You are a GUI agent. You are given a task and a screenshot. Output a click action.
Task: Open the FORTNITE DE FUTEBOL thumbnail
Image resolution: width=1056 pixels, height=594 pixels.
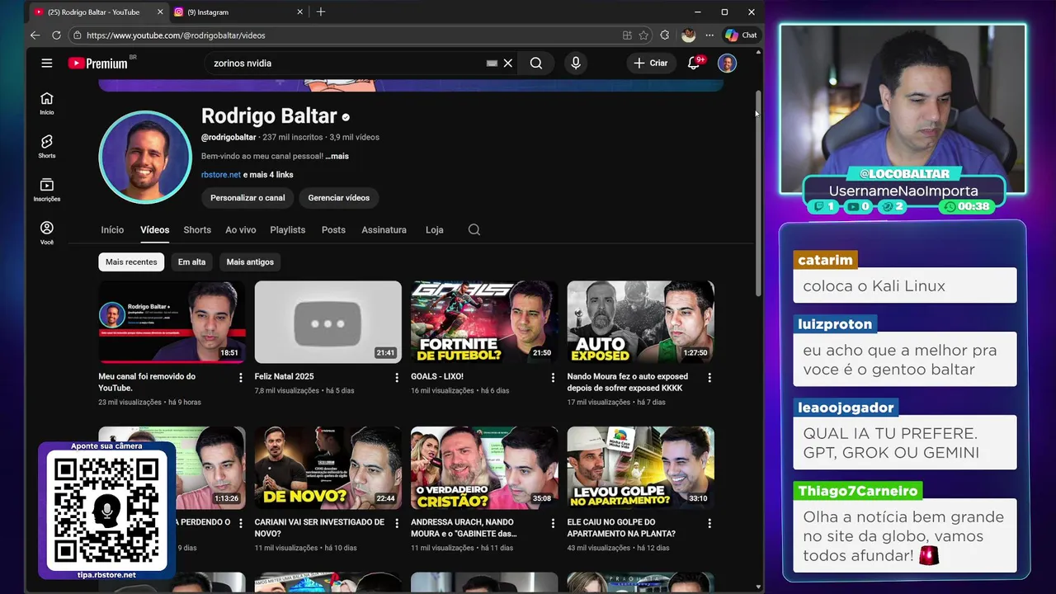point(484,322)
